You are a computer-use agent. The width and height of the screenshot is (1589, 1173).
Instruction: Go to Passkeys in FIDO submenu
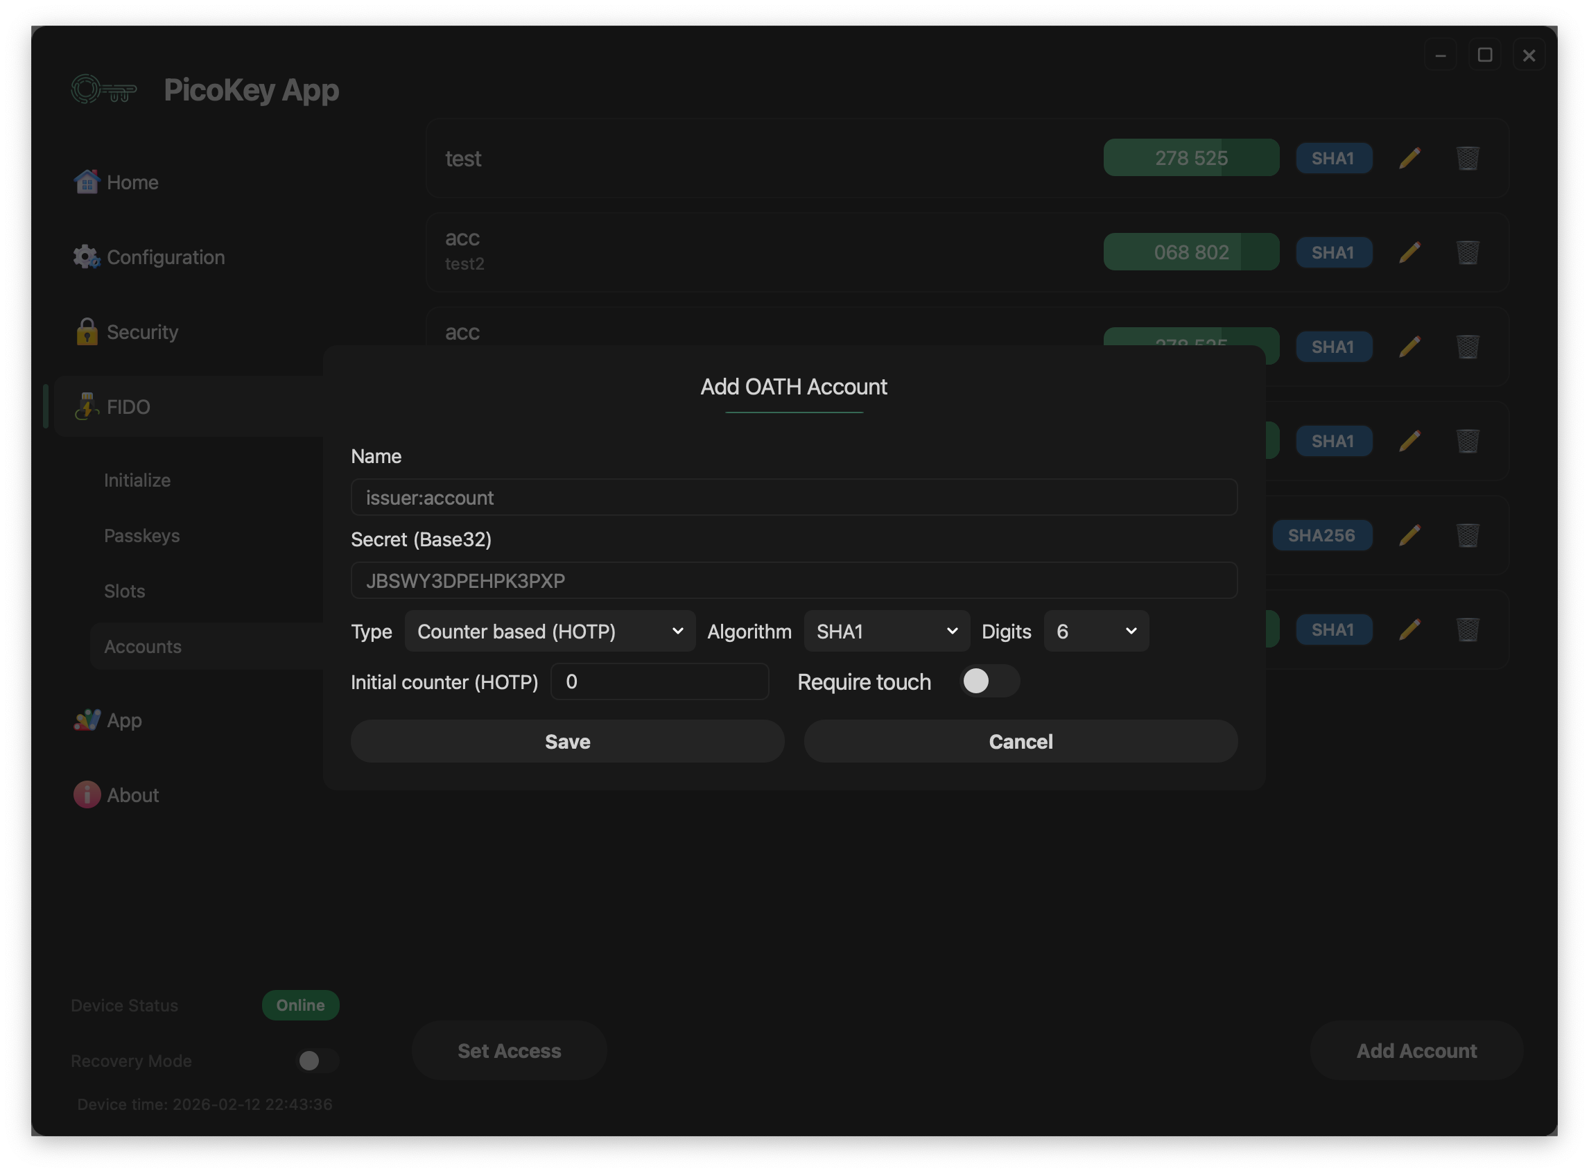(142, 535)
